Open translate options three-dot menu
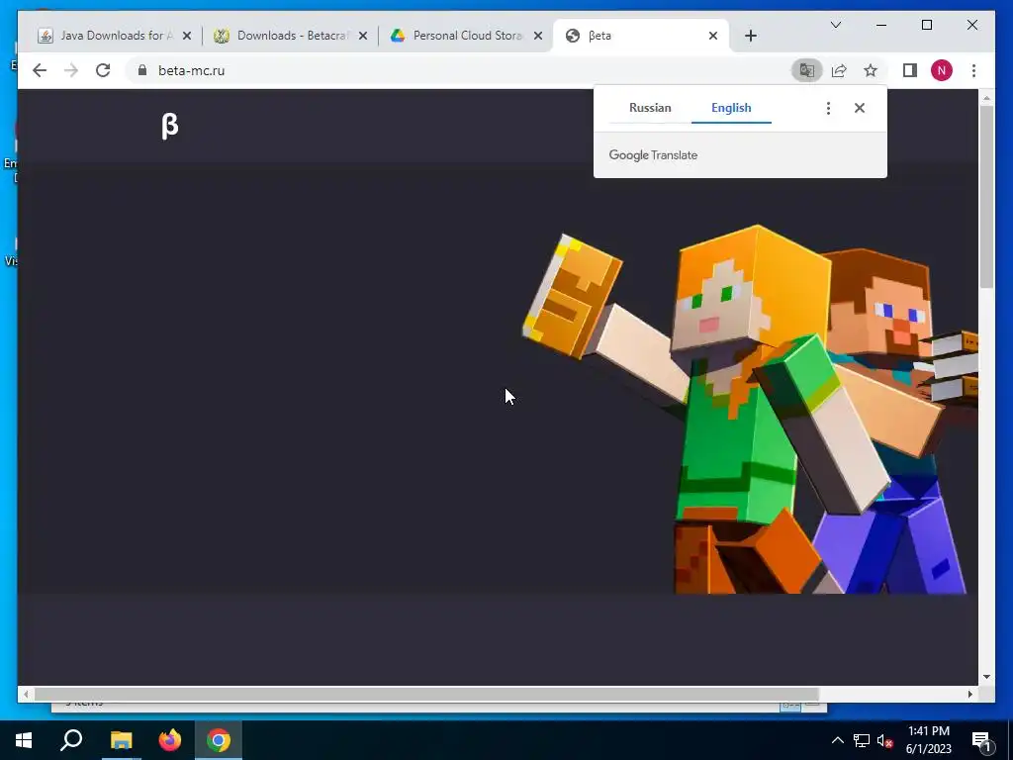Screen dimensions: 1013x760 coord(828,108)
